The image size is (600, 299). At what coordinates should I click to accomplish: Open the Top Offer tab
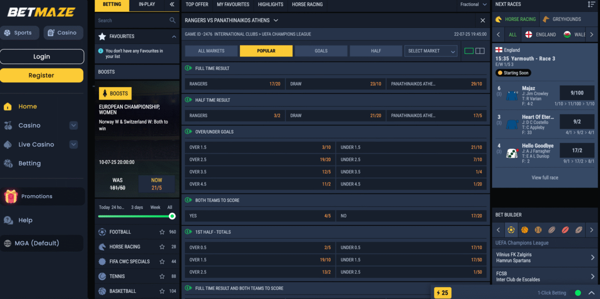(197, 4)
